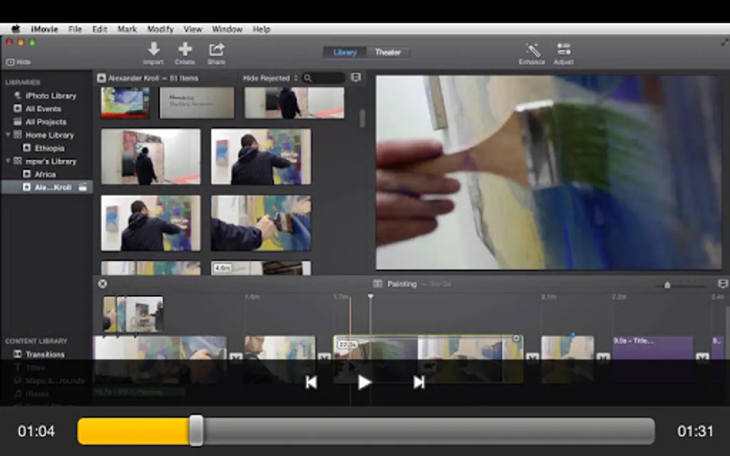The width and height of the screenshot is (730, 456).
Task: Collapse the Home Library disclosure triangle
Action: [8, 135]
